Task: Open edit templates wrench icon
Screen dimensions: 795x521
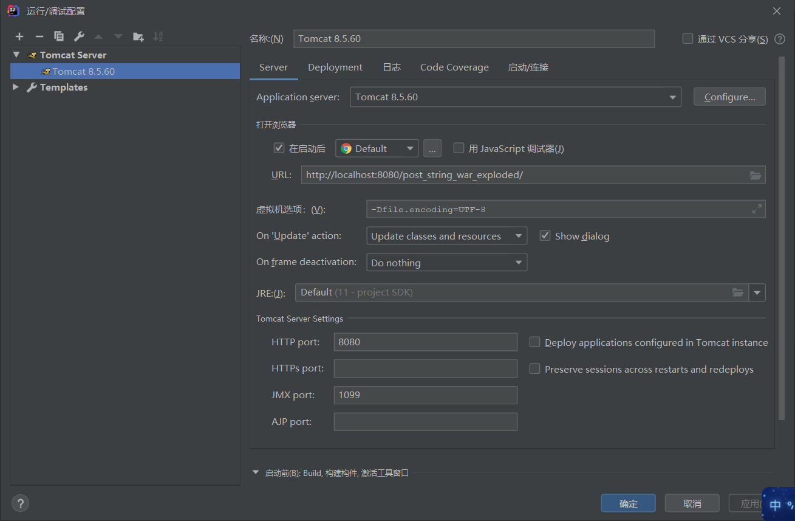Action: pyautogui.click(x=79, y=36)
